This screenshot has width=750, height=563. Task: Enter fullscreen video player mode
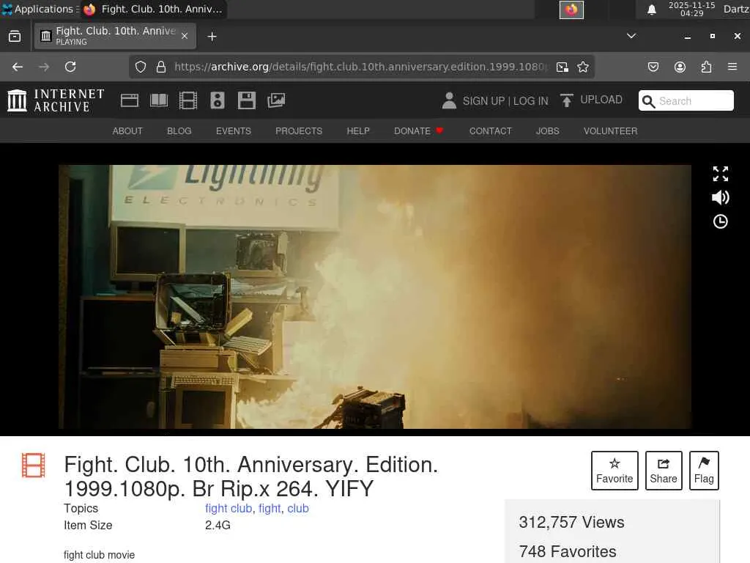point(721,174)
